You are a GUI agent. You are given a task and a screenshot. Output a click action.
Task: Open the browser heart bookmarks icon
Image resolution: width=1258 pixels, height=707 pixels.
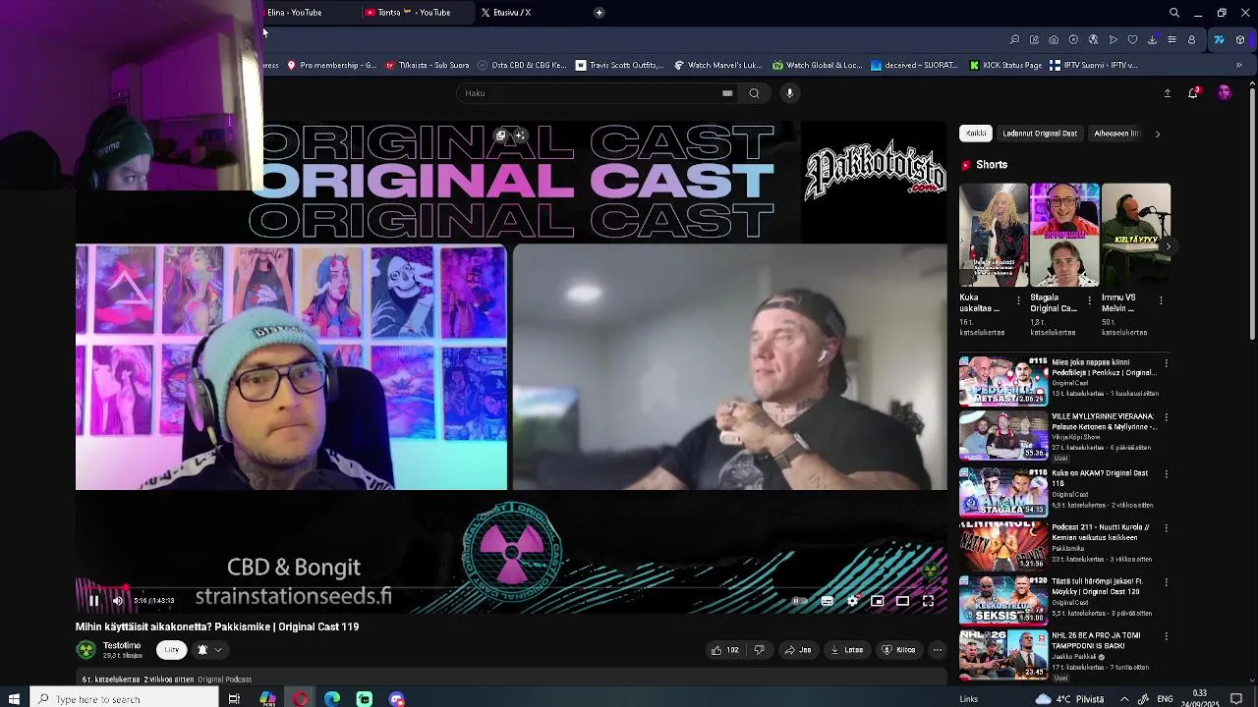pos(1132,40)
